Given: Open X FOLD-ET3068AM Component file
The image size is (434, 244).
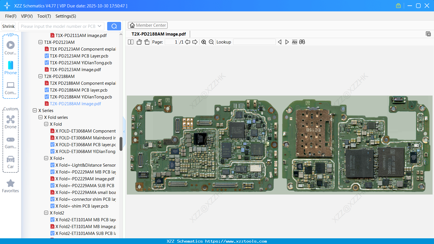Looking at the screenshot, I should click(85, 131).
